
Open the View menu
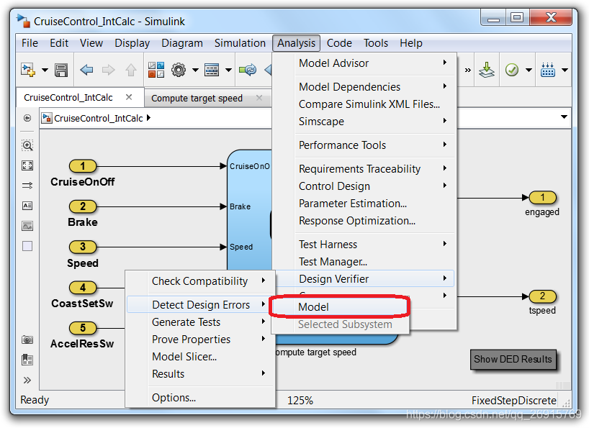point(91,43)
